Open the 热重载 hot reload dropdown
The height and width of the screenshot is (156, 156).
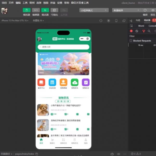pos(38,21)
